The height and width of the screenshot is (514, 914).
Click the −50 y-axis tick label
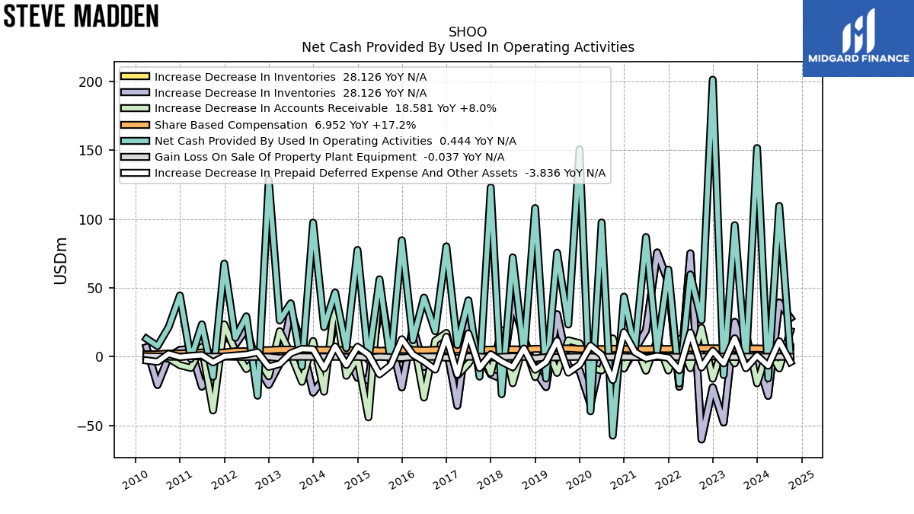click(x=91, y=426)
